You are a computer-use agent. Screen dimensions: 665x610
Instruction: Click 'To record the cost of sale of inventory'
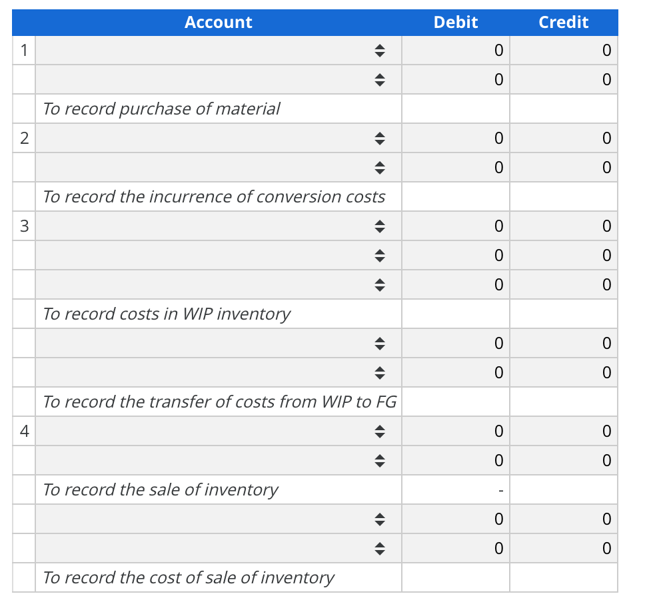click(x=189, y=577)
